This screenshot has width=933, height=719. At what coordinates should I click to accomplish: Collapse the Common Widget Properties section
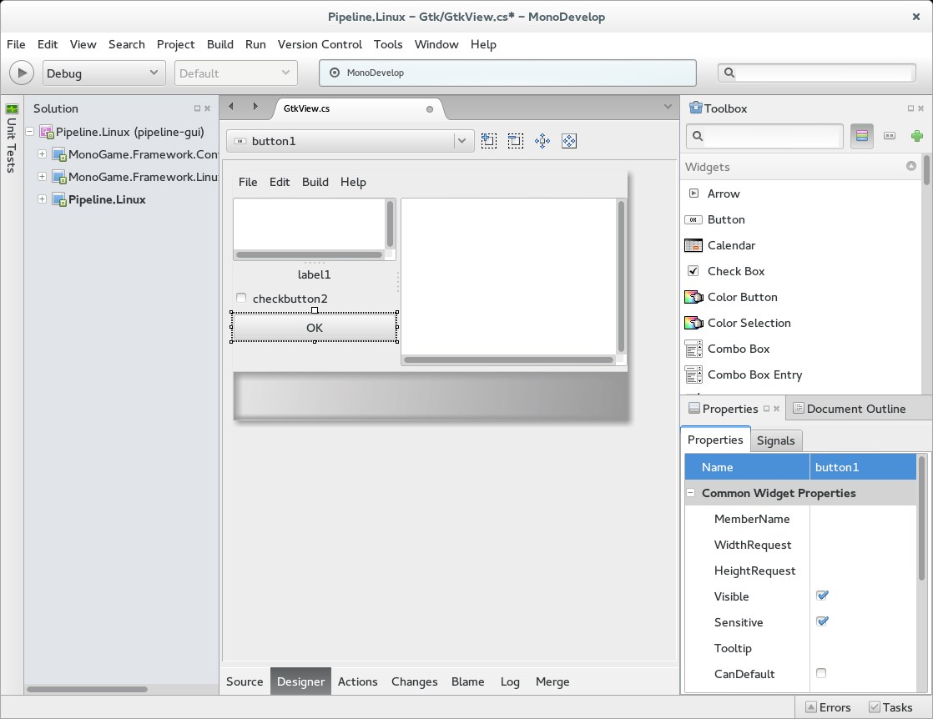[690, 493]
